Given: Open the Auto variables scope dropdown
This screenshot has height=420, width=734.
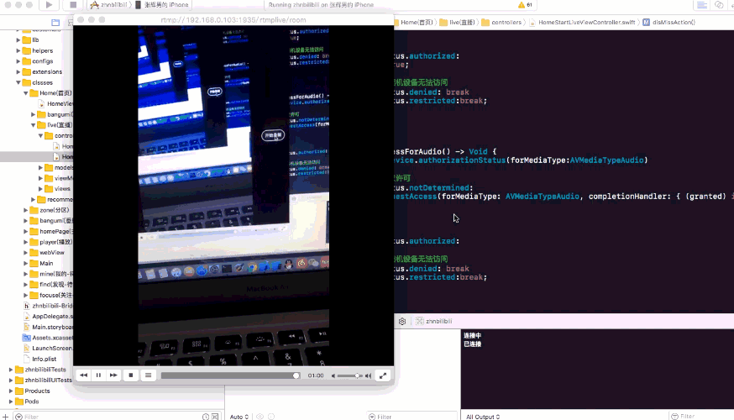Looking at the screenshot, I should (239, 417).
